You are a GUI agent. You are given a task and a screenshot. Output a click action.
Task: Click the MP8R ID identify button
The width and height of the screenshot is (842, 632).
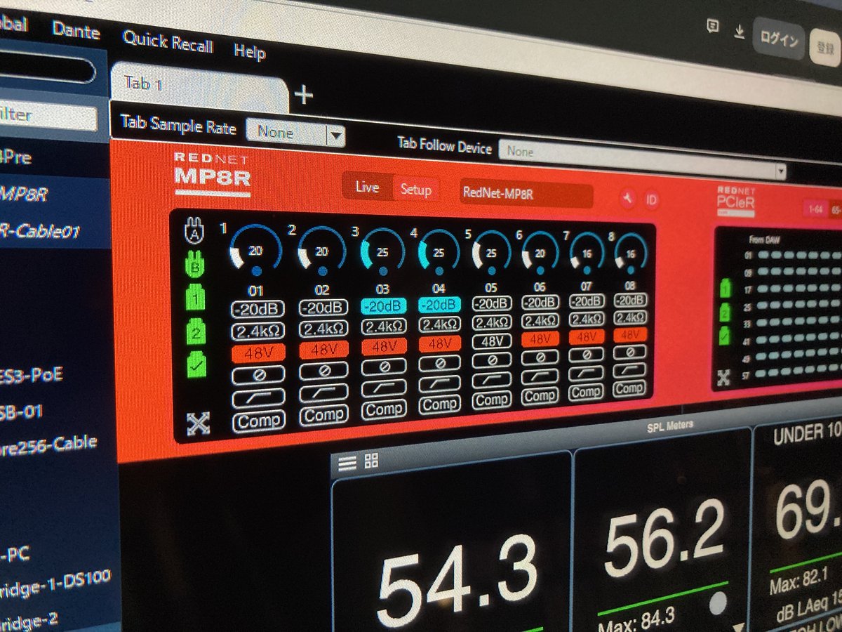tap(652, 200)
